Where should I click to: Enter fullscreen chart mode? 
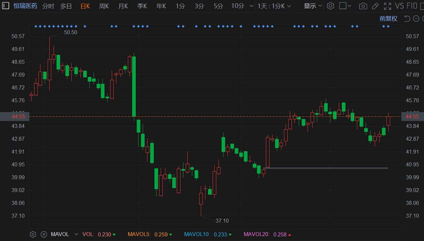click(x=388, y=6)
